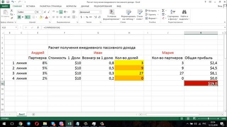Switch to the ФОРМУЛЫ tab
This screenshot has height=127, width=227.
pyautogui.click(x=71, y=6)
